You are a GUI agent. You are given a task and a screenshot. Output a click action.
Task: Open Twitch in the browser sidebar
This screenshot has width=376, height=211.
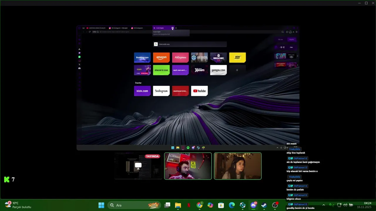[x=79, y=53]
